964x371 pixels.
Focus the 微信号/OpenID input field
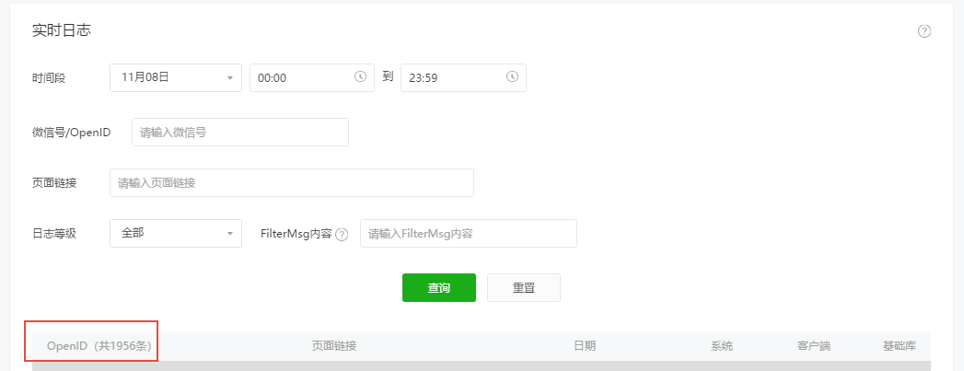[x=240, y=132]
